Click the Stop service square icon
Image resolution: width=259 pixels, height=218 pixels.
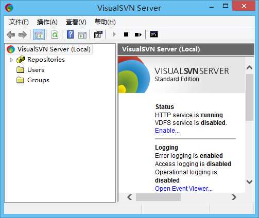pos(126,34)
